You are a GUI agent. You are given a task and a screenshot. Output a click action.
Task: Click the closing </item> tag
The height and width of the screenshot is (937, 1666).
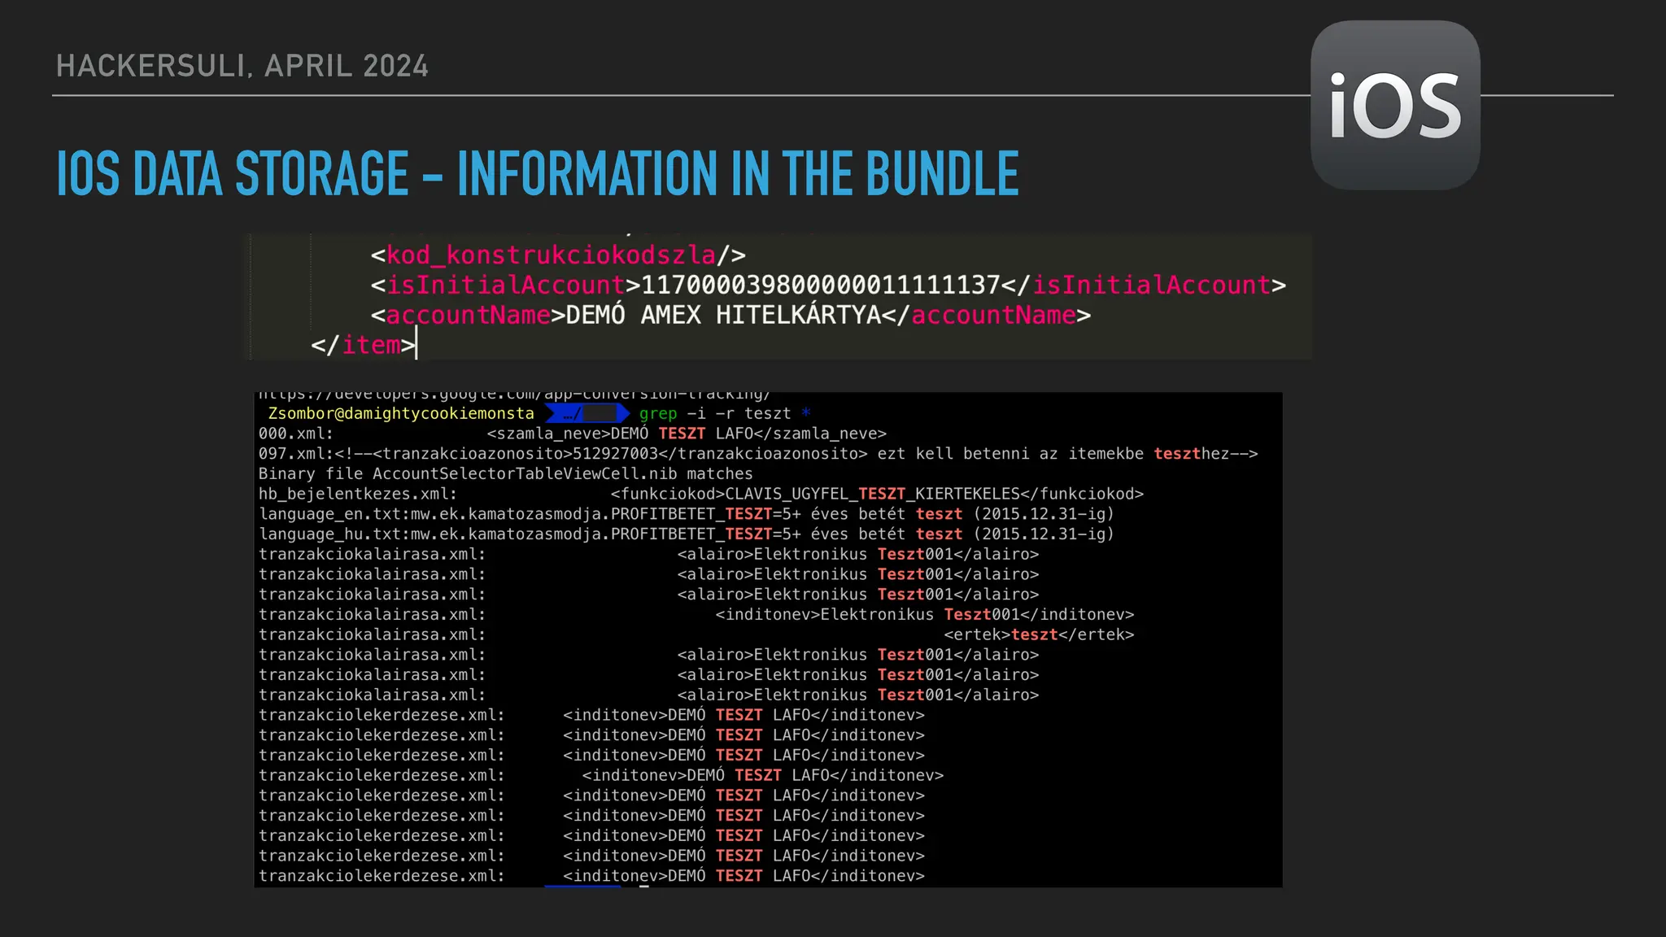(x=363, y=345)
